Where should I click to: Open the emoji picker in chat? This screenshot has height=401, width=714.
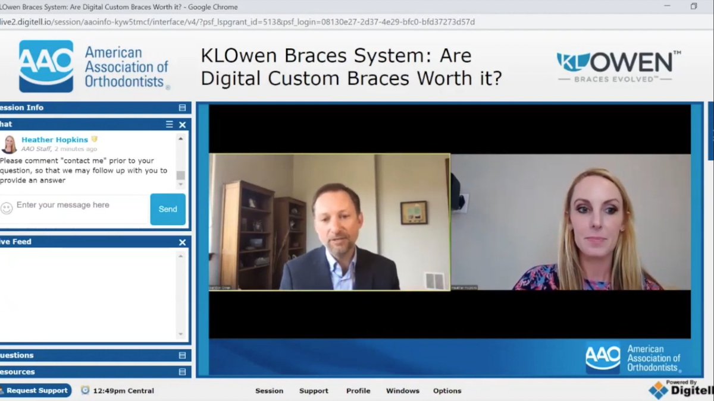pos(7,208)
